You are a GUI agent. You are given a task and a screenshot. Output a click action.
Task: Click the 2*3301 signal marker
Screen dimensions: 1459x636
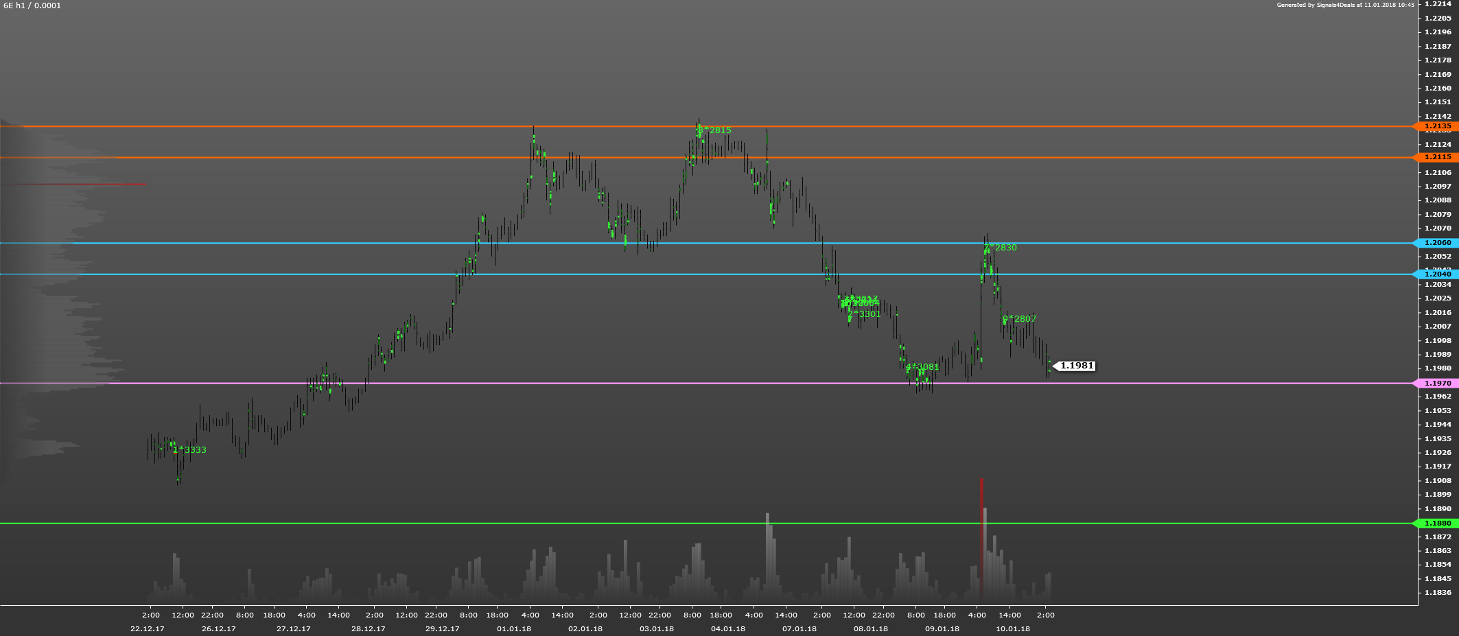[864, 314]
